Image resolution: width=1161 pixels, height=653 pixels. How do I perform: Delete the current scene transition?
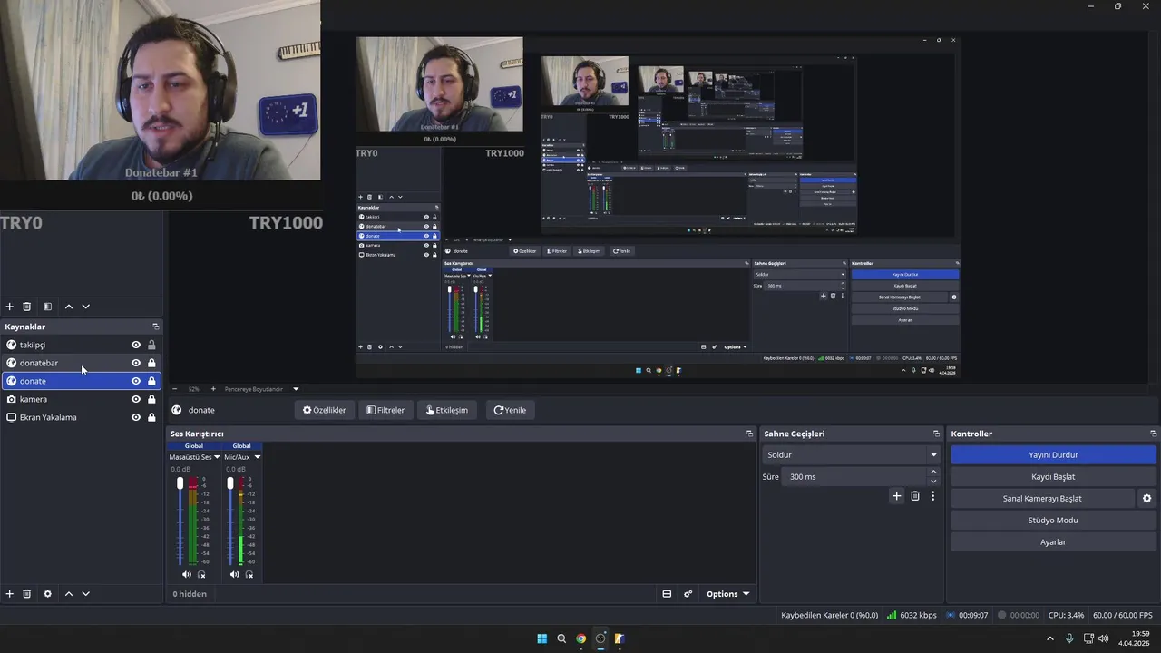914,496
